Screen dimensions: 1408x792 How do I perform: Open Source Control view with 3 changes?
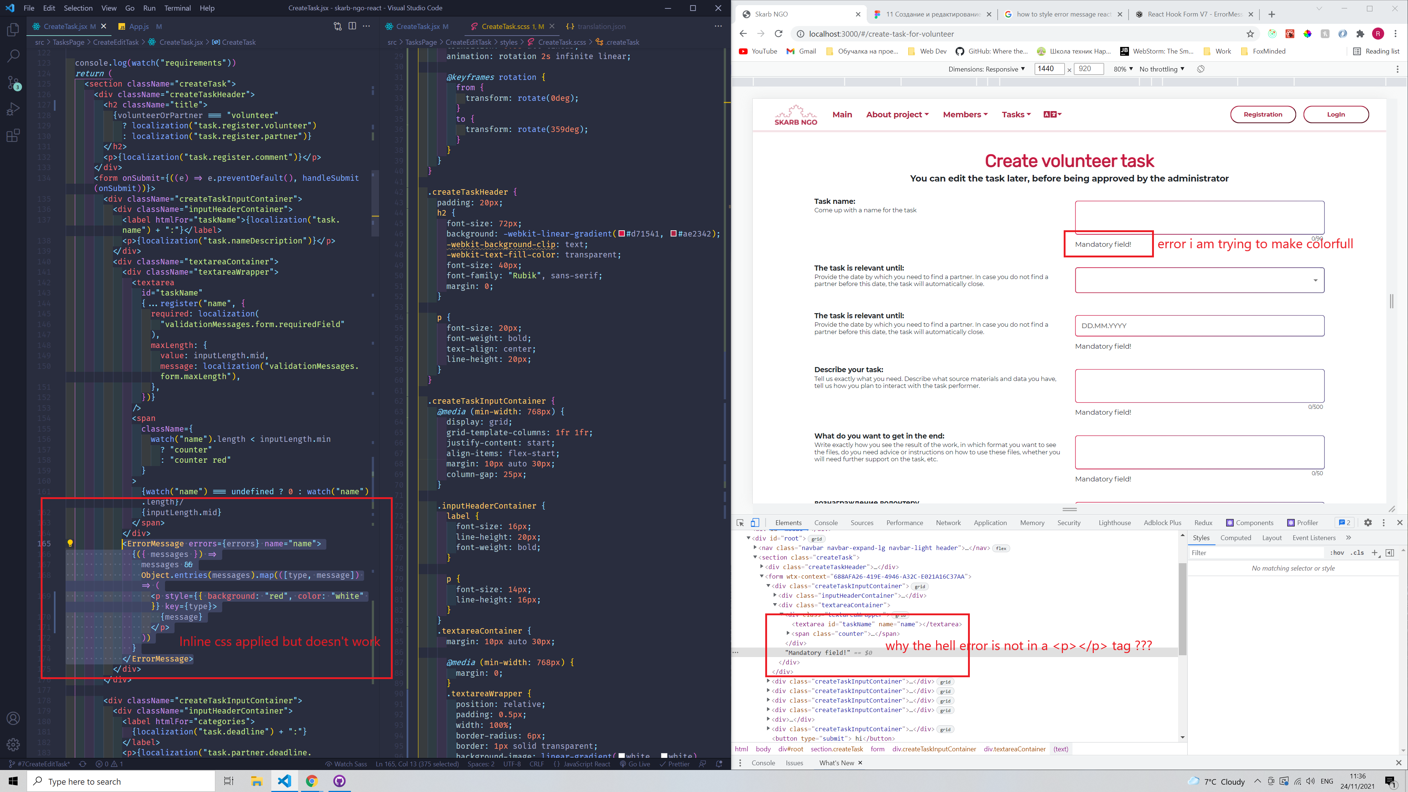pyautogui.click(x=13, y=82)
